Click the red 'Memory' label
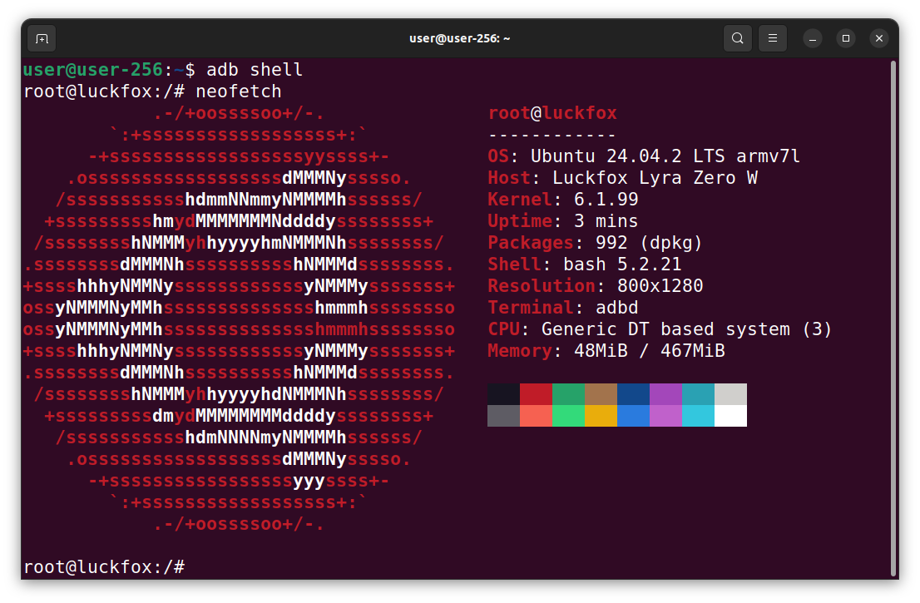920x603 pixels. click(x=520, y=351)
